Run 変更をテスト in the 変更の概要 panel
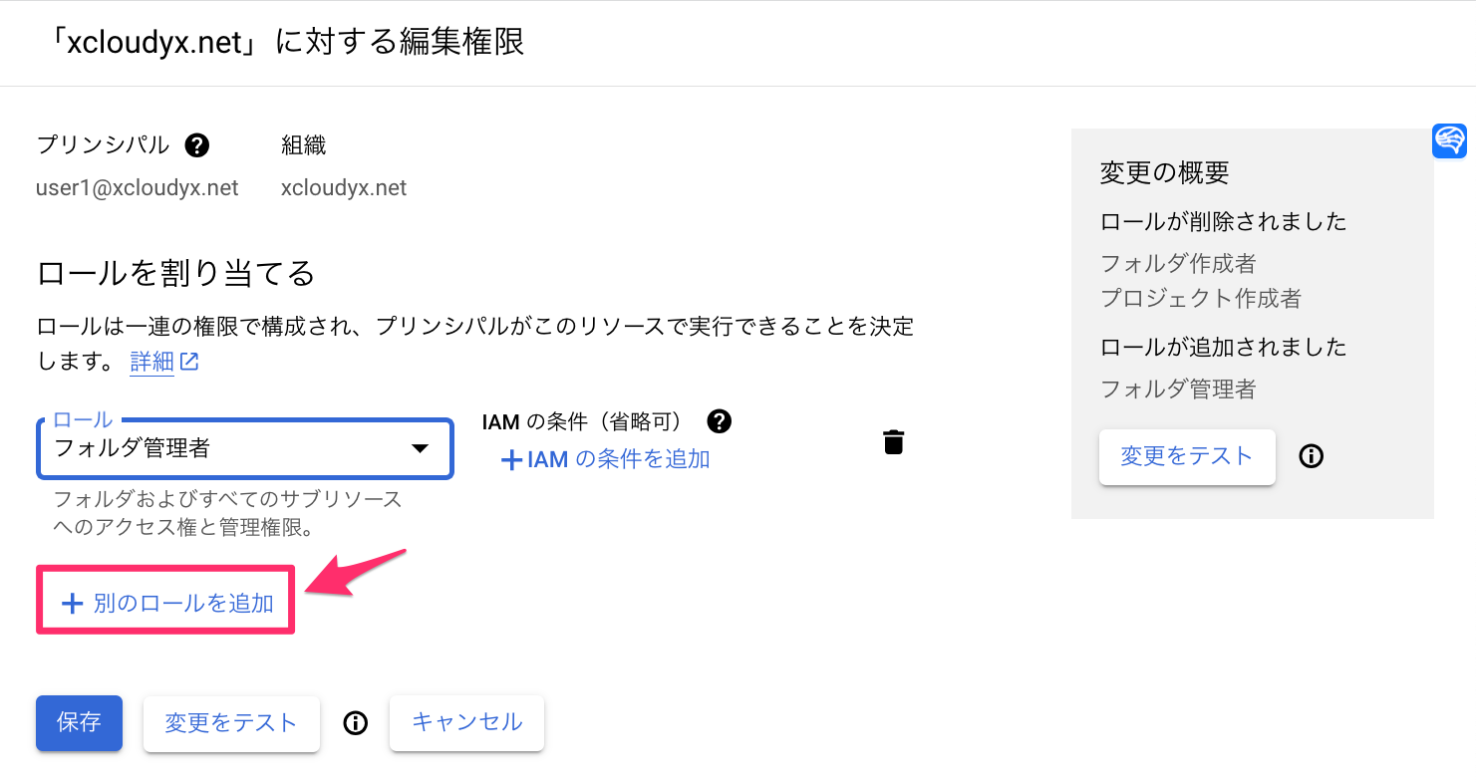Viewport: 1476px width, 783px height. 1187,456
